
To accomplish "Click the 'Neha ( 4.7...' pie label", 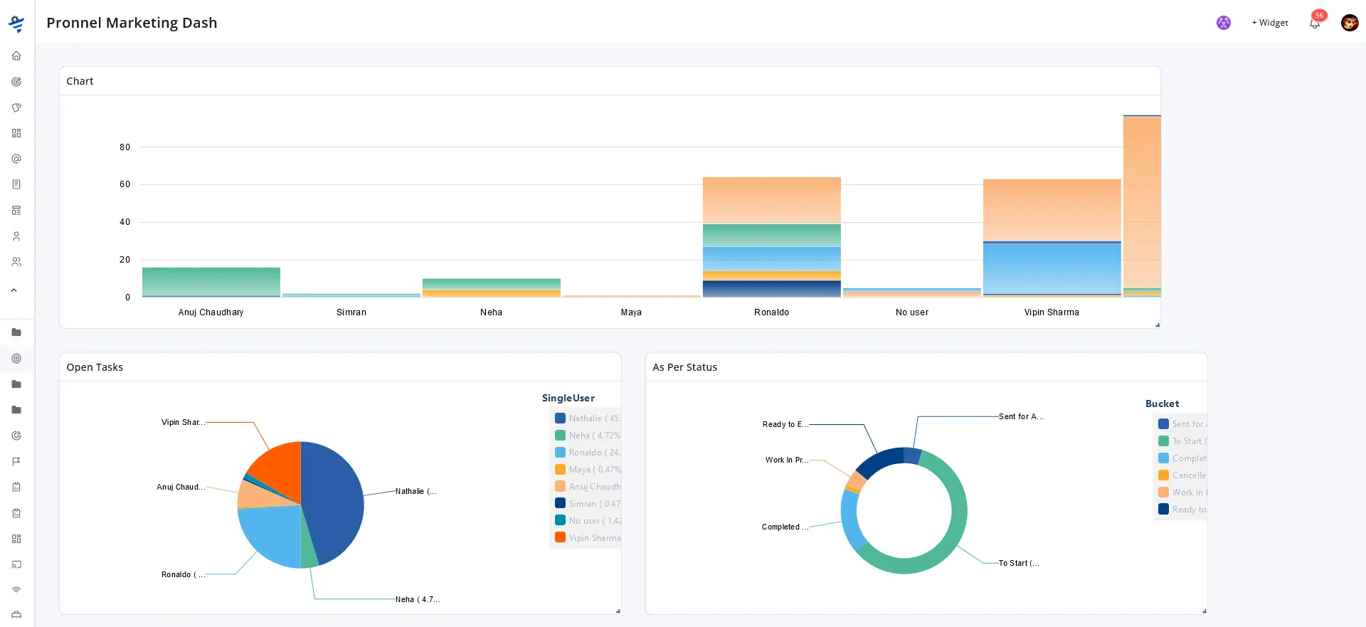I will 418,599.
